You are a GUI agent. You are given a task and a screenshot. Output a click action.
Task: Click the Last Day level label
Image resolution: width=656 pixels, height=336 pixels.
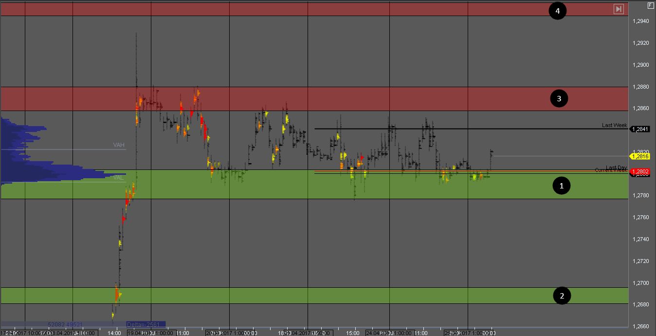[x=616, y=168]
